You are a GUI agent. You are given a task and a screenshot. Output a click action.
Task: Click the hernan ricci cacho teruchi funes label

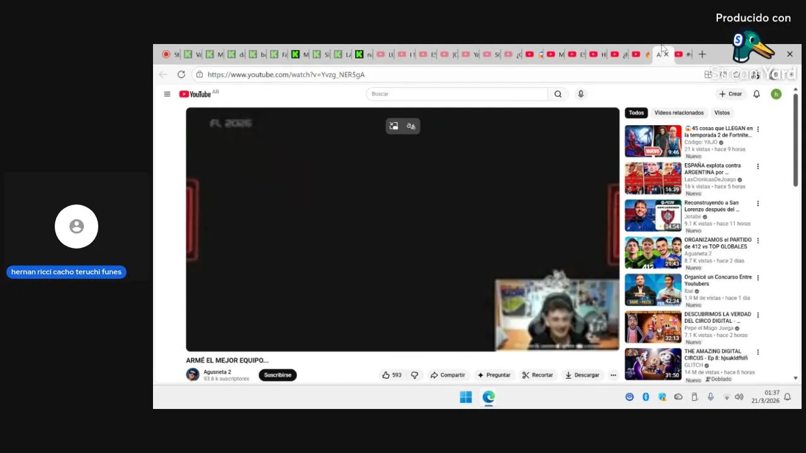pyautogui.click(x=66, y=272)
